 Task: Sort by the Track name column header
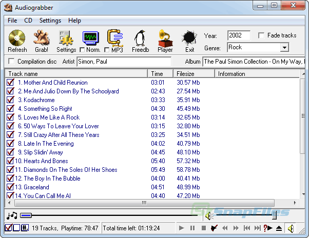coord(76,74)
